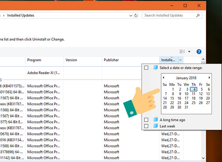Select January 27 in the calendar

coord(208,103)
